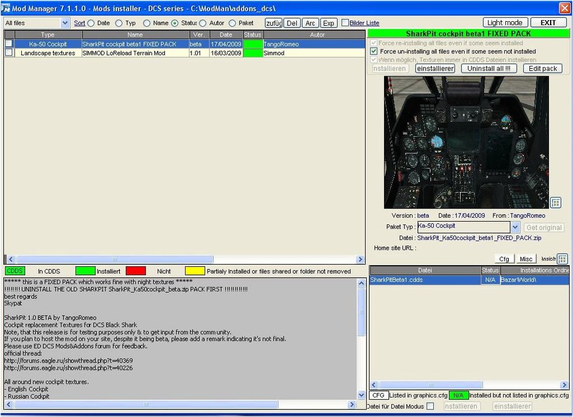This screenshot has width=573, height=417.
Task: Click the Ka-50 cockpit preview image
Action: 466,142
